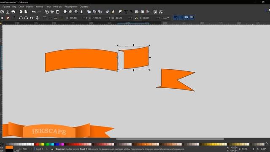
Task: Toggle Select in all layers button
Action: pyautogui.click(x=8, y=18)
